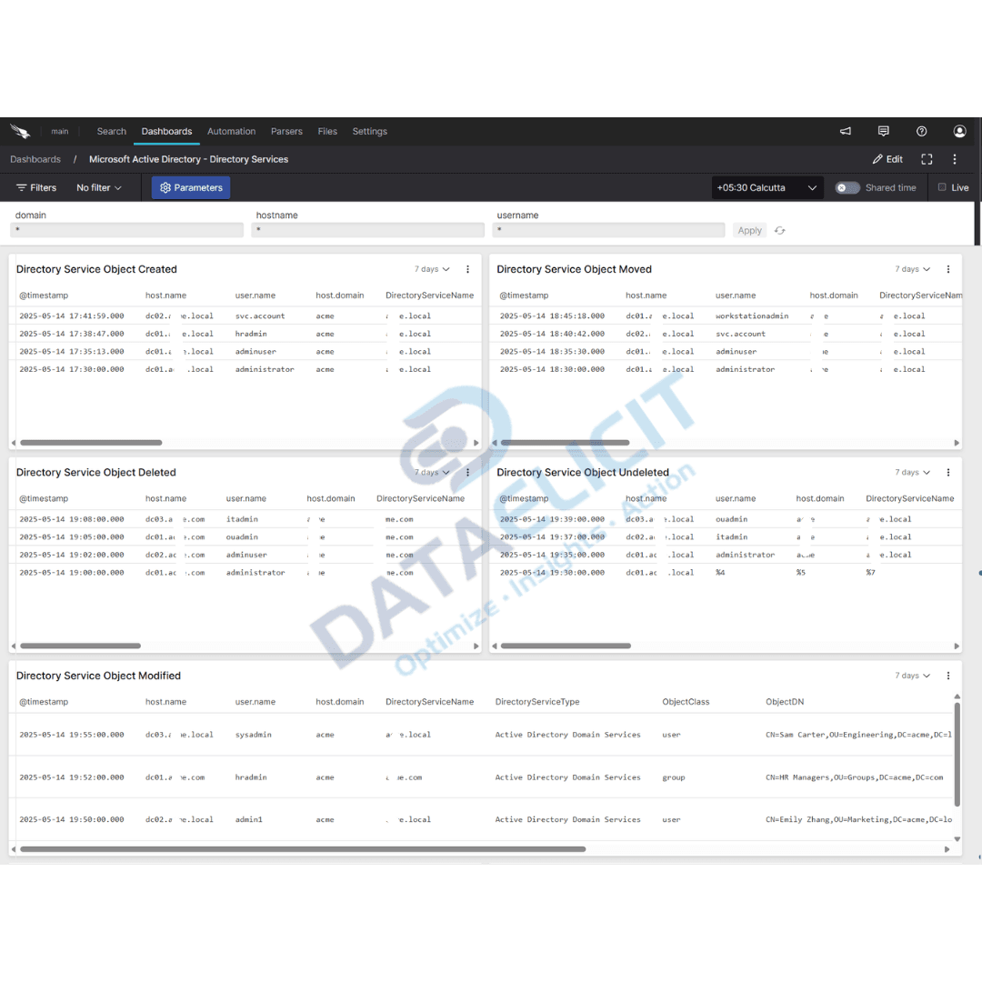Toggle the Shared time switch

tap(847, 187)
